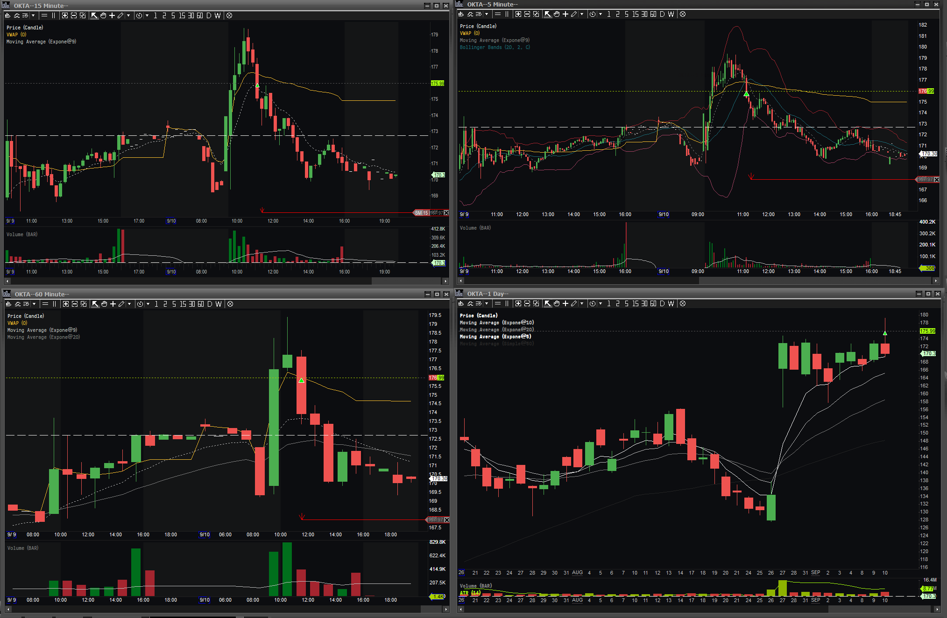Screen dimensions: 947x618
Task: Set 1 Day chart to 60-minute interval
Action: pyautogui.click(x=653, y=303)
